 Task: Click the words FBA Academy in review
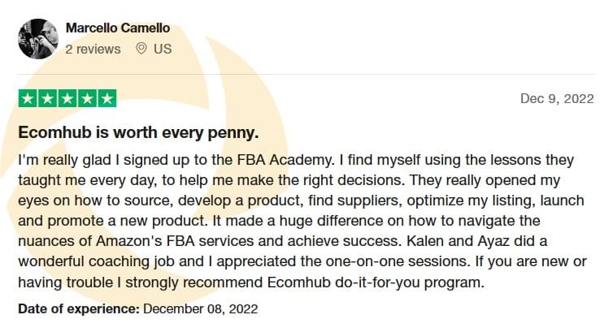pos(284,160)
